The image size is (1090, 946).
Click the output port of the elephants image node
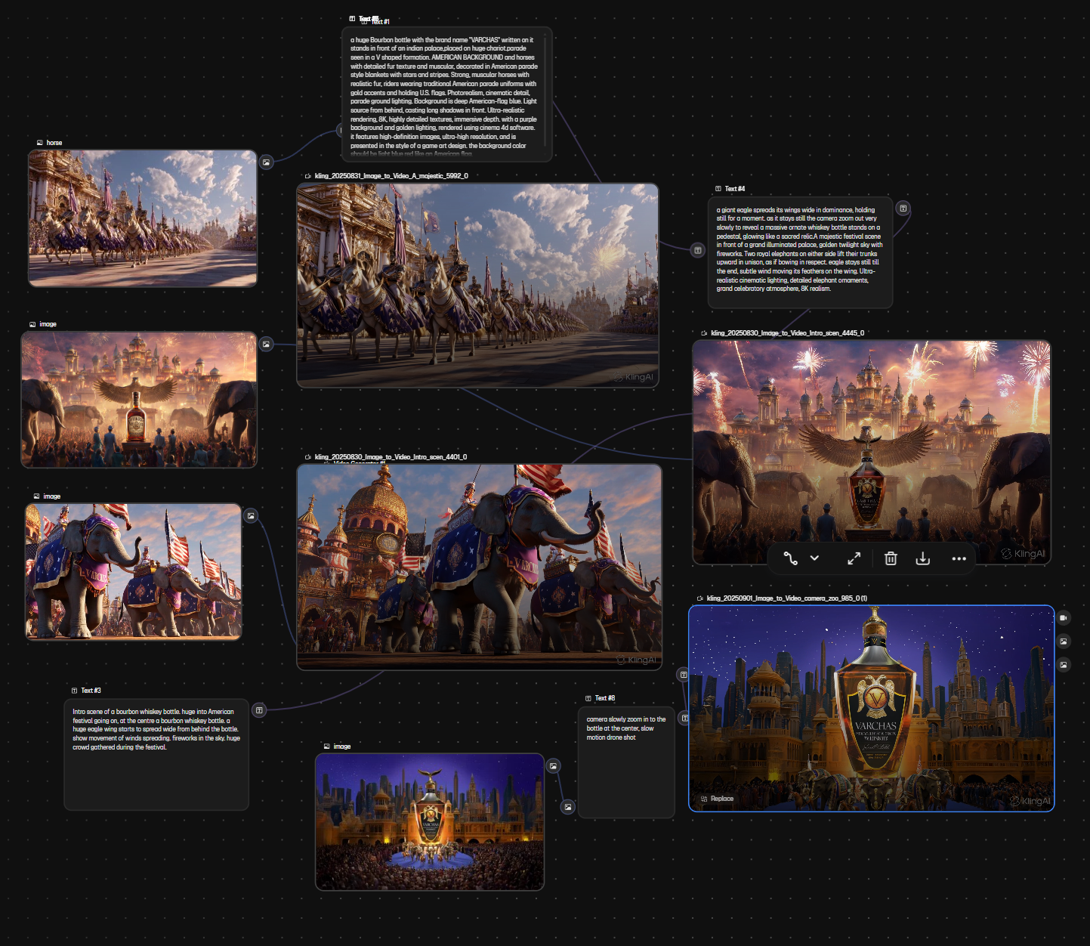tap(251, 516)
